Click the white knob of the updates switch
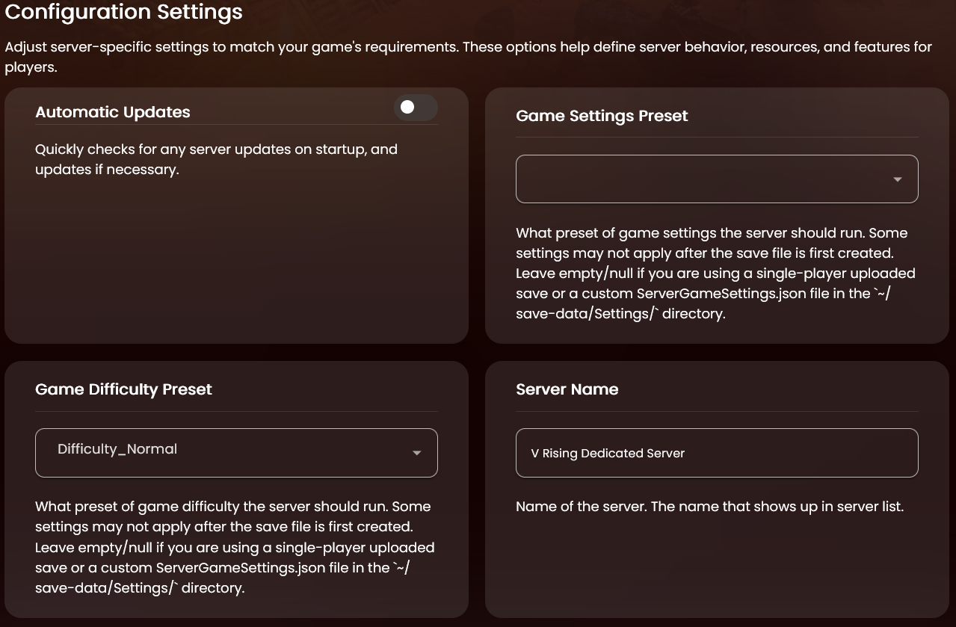The width and height of the screenshot is (956, 627). pyautogui.click(x=407, y=108)
